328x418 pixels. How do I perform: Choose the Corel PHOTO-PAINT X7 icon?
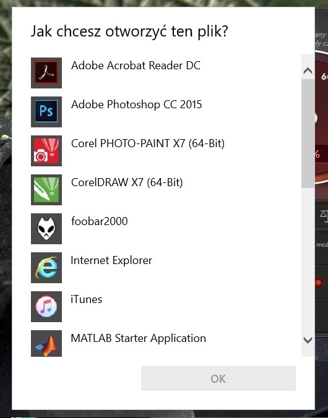pyautogui.click(x=46, y=151)
